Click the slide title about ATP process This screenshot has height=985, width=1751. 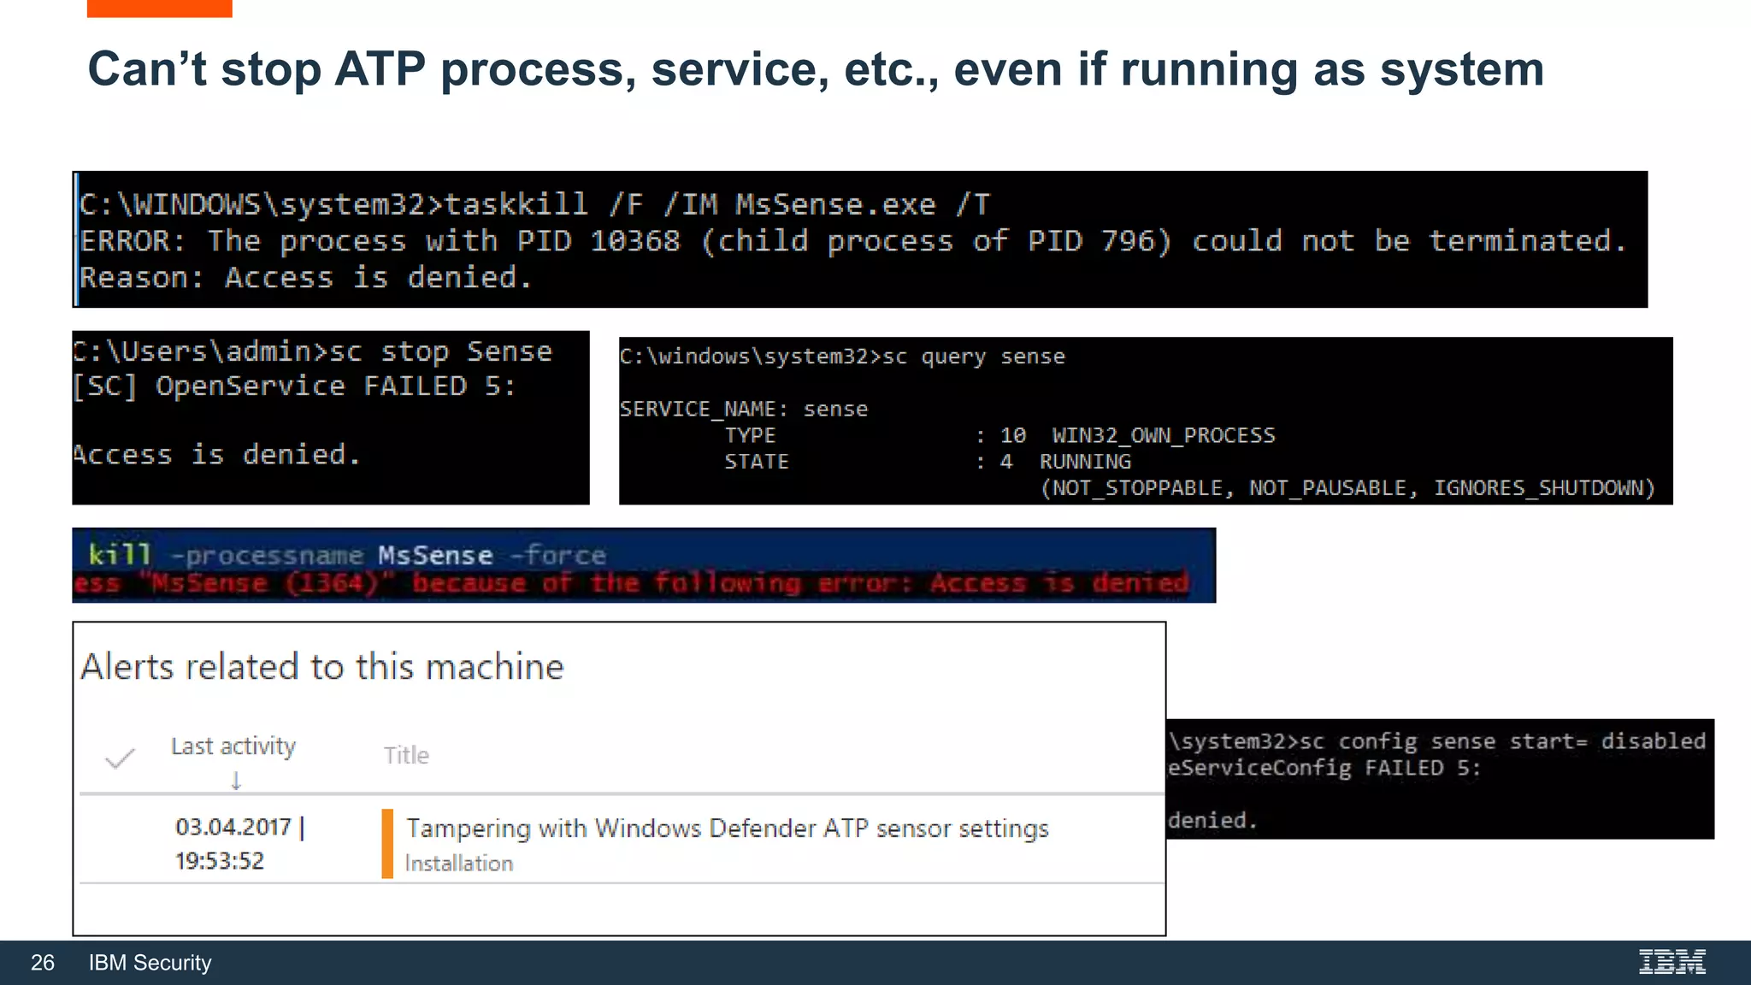(x=816, y=69)
